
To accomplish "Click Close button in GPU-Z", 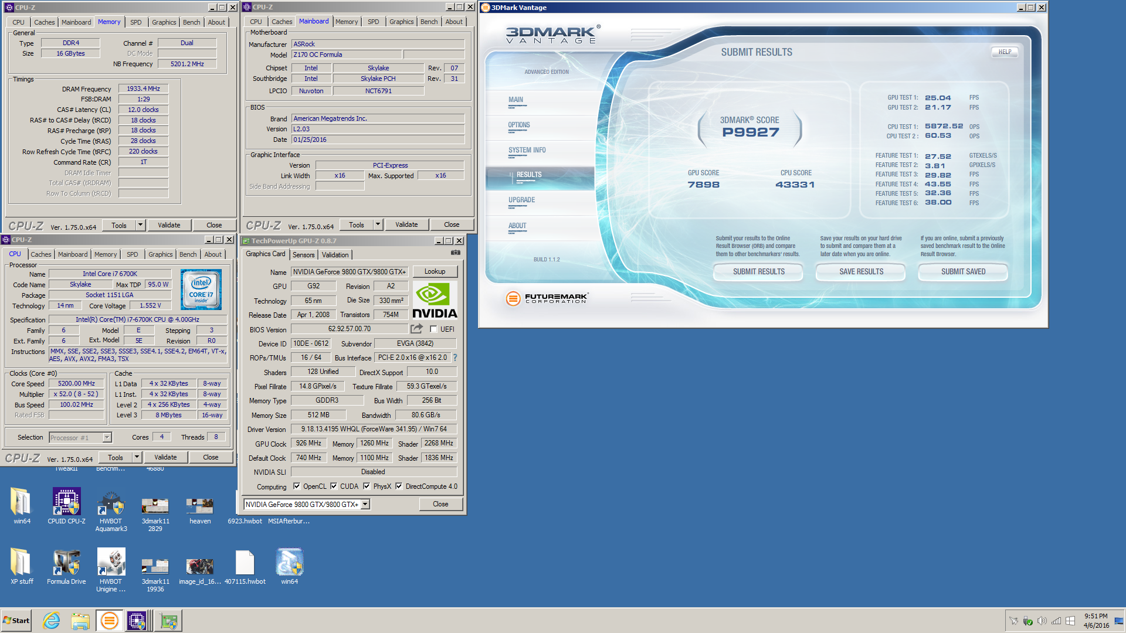I will click(440, 504).
